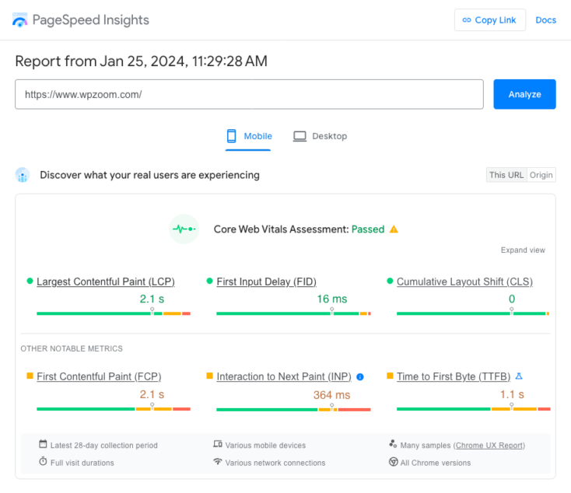Click the orange square beside Interaction to Next Paint
571x493 pixels.
tap(209, 376)
